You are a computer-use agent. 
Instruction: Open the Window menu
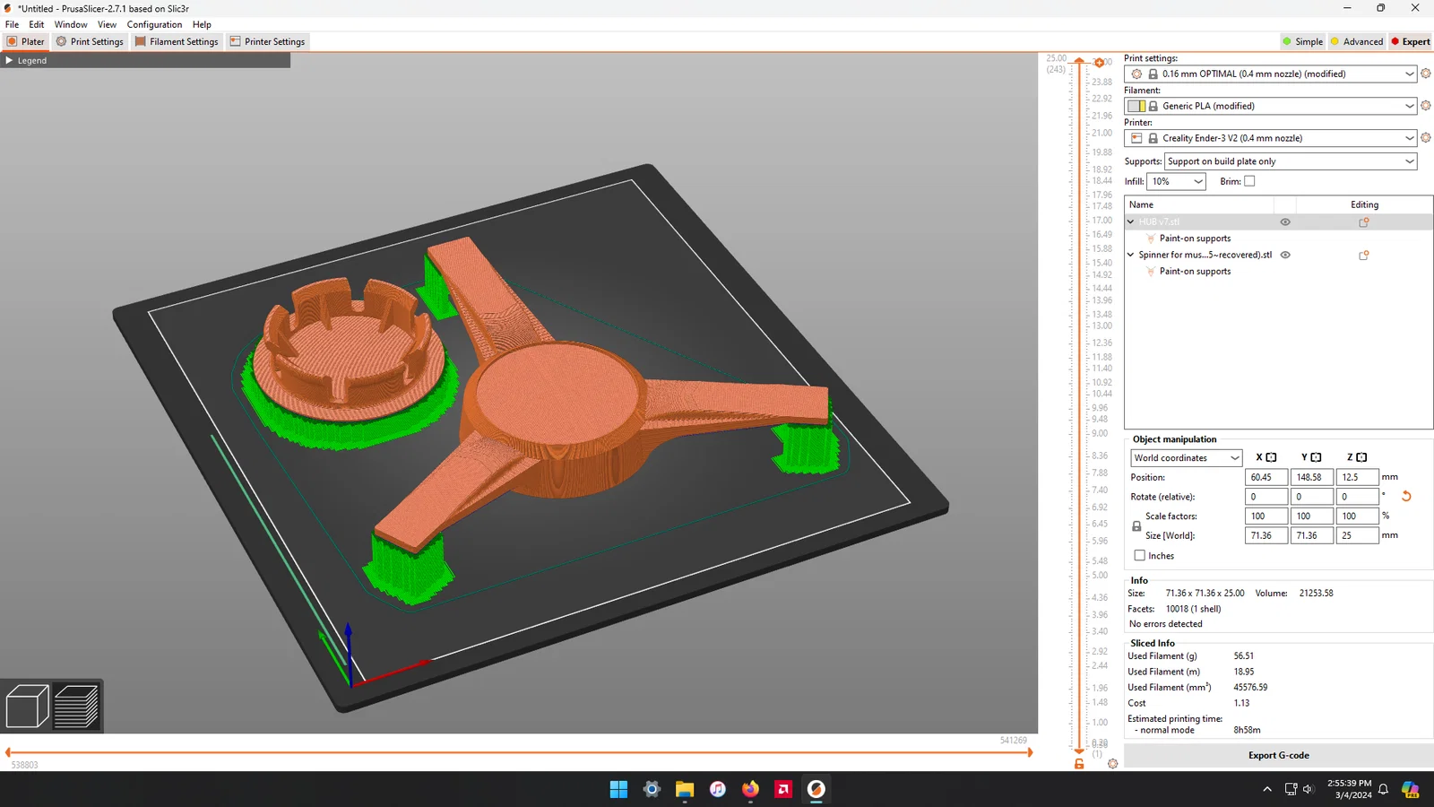point(71,24)
